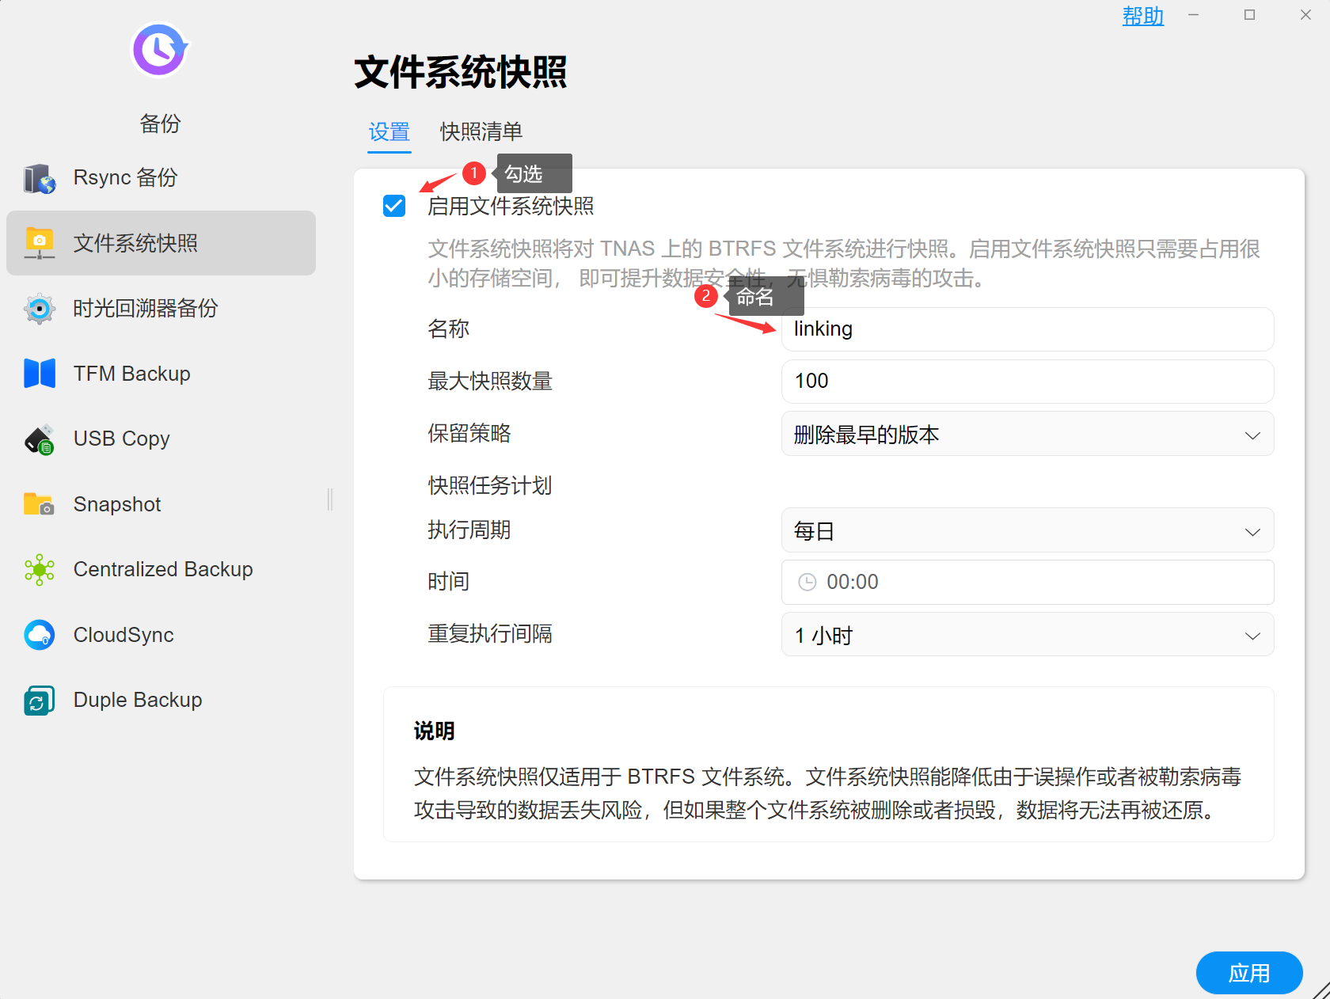Select the 文件系统快照 folder icon in sidebar
Image resolution: width=1330 pixels, height=999 pixels.
point(40,243)
